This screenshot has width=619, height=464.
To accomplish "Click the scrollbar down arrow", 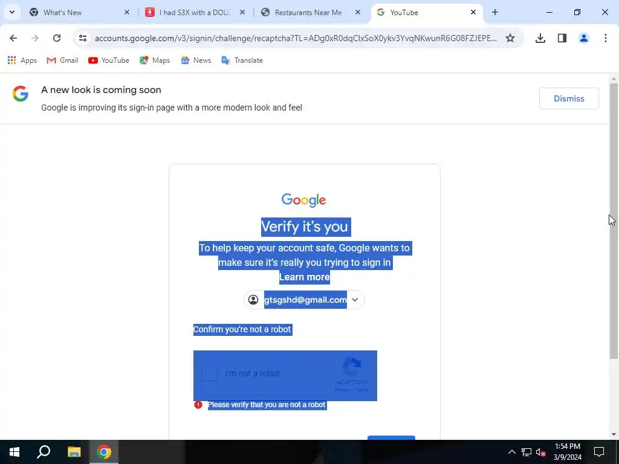I will tap(614, 434).
